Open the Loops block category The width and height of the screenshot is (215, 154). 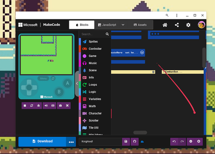click(95, 85)
